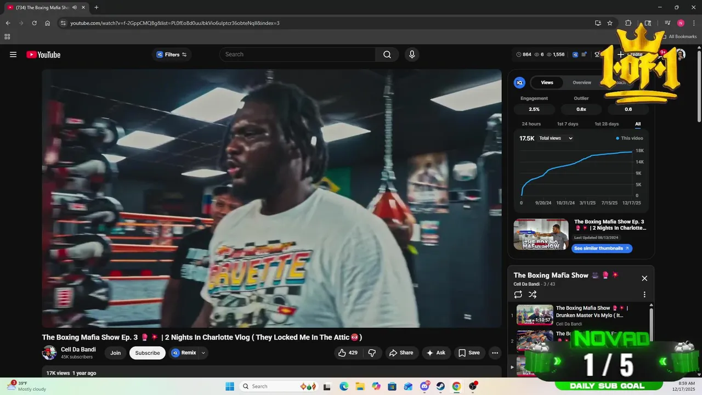Mute the tab via speaker icon
This screenshot has width=702, height=395.
pos(75,8)
